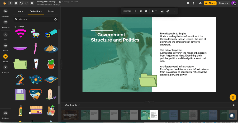Switch to the Icons tab

(x=20, y=11)
